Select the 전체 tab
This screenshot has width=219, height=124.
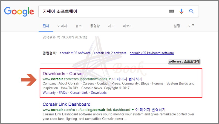pyautogui.click(x=46, y=26)
